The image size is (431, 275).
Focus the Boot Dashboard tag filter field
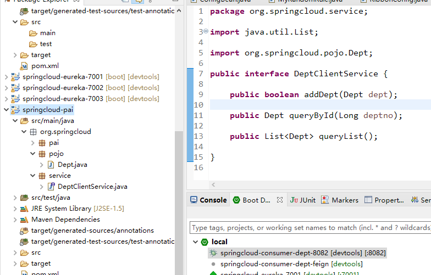click(310, 228)
